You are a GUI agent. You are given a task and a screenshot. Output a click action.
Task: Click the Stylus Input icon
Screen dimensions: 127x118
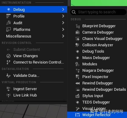77,96
